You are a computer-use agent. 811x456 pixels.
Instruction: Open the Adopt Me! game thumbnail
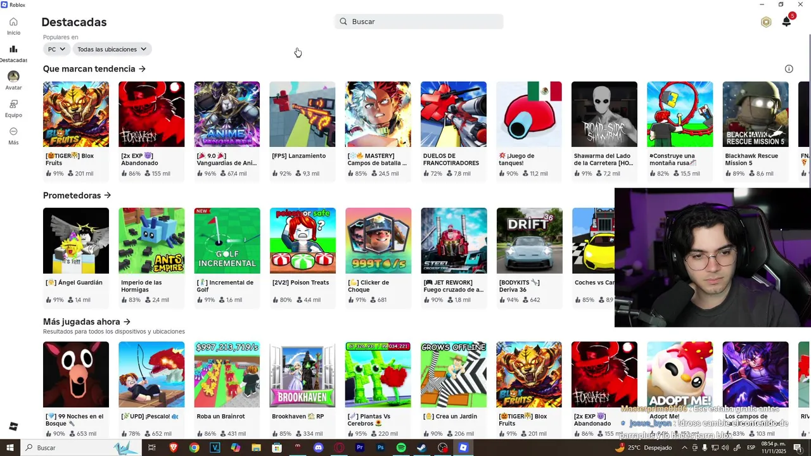[680, 375]
